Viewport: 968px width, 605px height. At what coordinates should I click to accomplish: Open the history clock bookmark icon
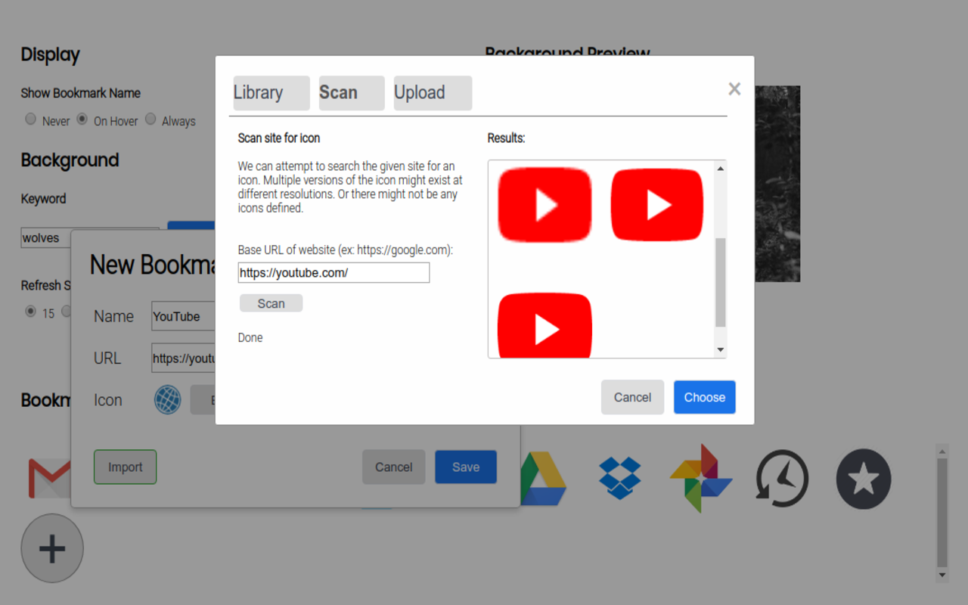[783, 478]
